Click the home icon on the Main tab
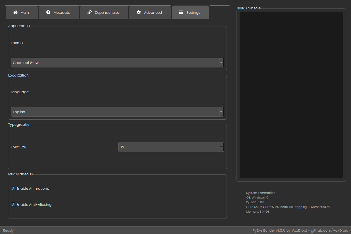The width and height of the screenshot is (351, 234). [x=15, y=12]
